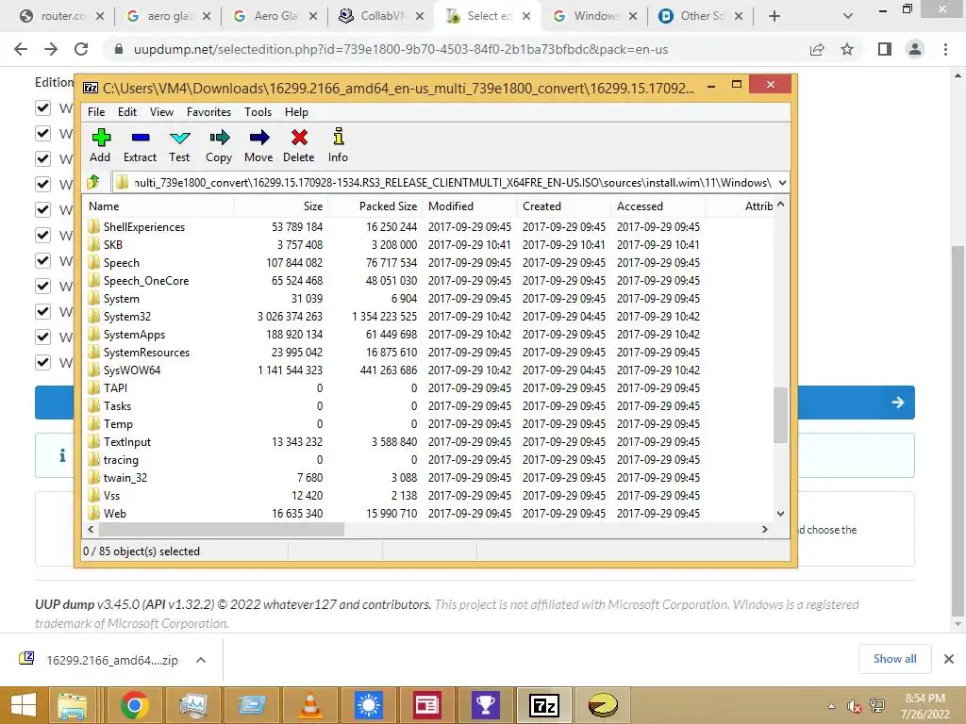Open the View menu in 7-Zip
The width and height of the screenshot is (966, 724).
161,112
